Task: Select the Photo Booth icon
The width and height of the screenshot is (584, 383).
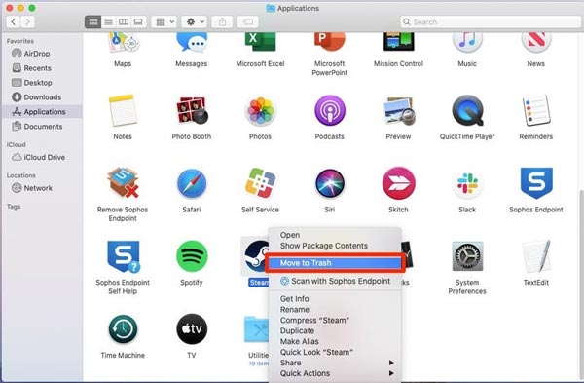Action: [x=192, y=111]
